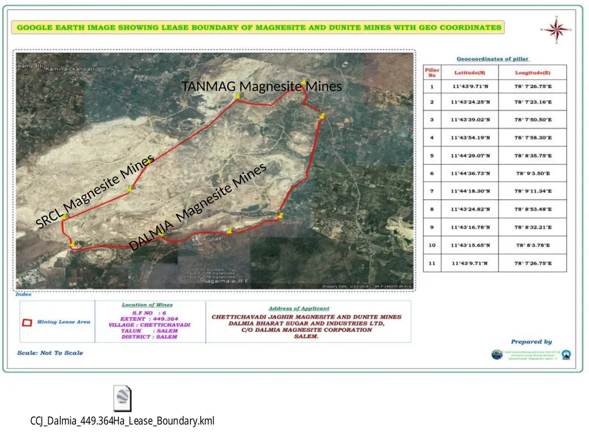589x441 pixels.
Task: Select the CCJ_Dalmia_449.364Ha_Lease_Boundary.kml file name
Action: click(123, 421)
